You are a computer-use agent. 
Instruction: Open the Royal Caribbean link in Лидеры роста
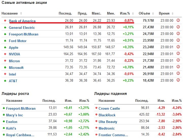coord(20,135)
